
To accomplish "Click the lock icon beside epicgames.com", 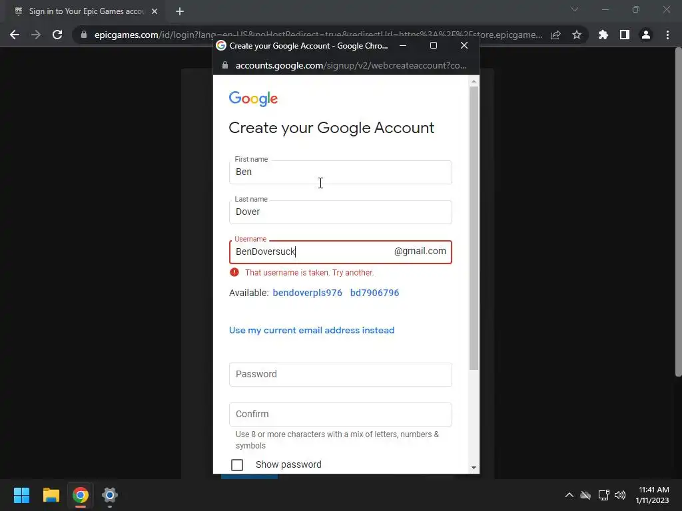I will tap(84, 35).
